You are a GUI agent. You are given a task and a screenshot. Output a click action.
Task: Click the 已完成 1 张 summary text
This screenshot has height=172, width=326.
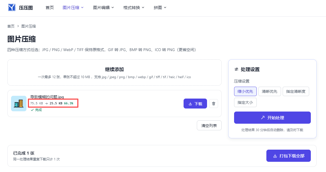24,153
